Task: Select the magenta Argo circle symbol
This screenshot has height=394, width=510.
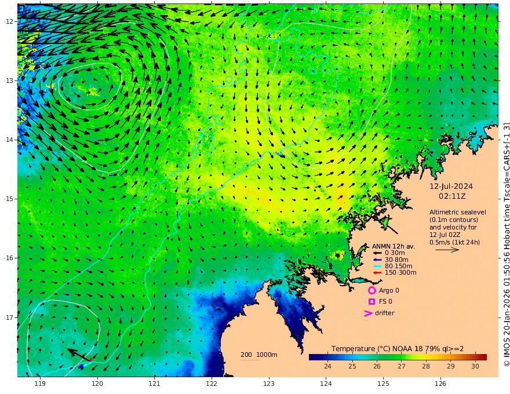Action: 371,290
